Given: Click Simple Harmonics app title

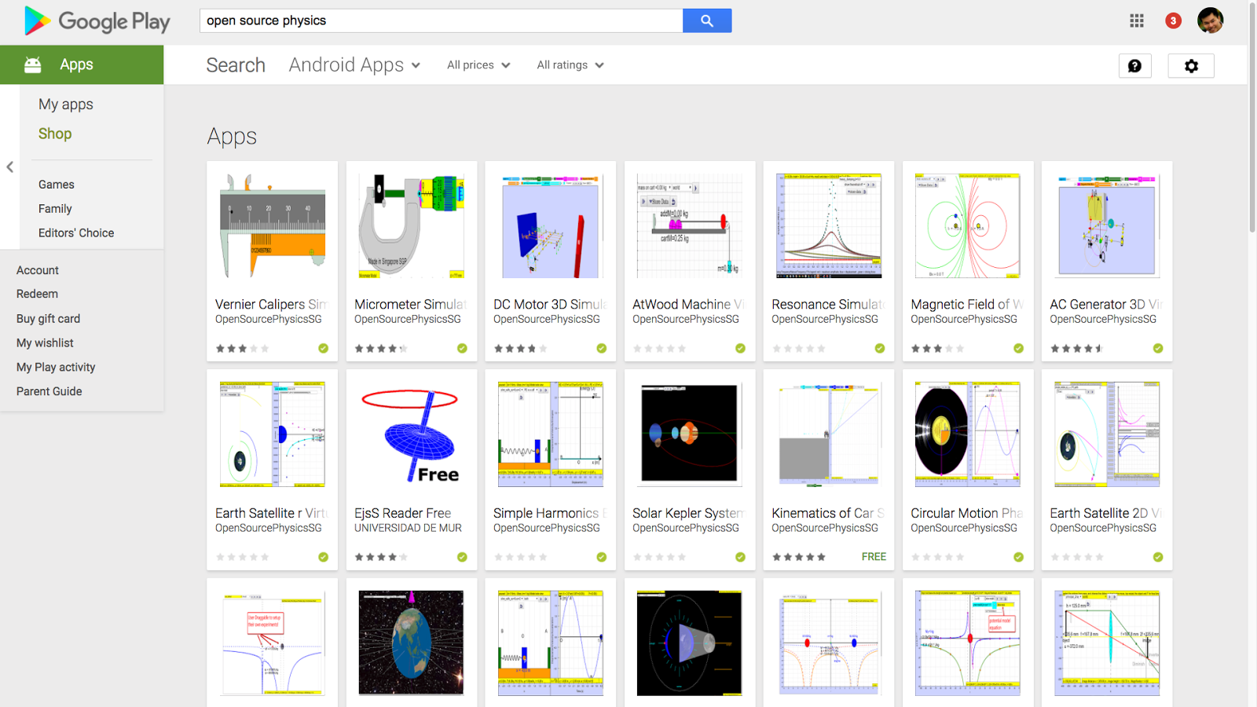Looking at the screenshot, I should (x=550, y=514).
